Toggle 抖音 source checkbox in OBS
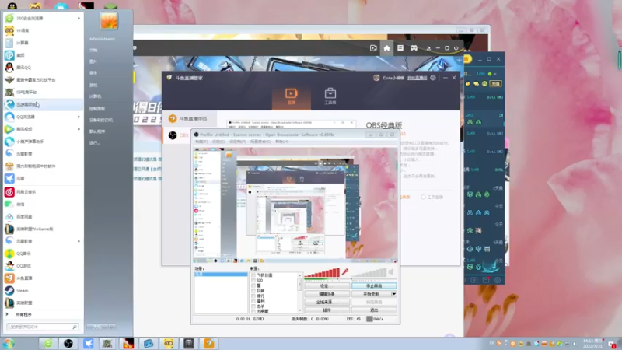622x350 pixels. point(253,290)
